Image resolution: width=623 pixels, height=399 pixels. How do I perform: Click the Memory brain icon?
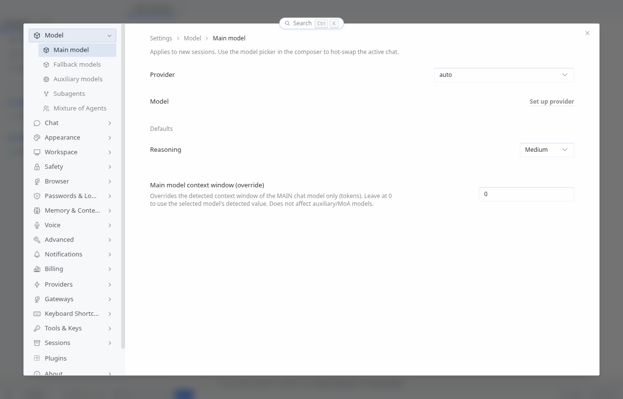[x=37, y=211]
